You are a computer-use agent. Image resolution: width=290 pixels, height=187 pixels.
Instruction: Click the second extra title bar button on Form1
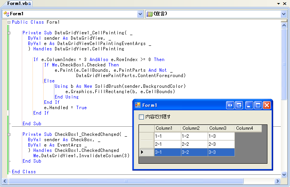click(239, 105)
